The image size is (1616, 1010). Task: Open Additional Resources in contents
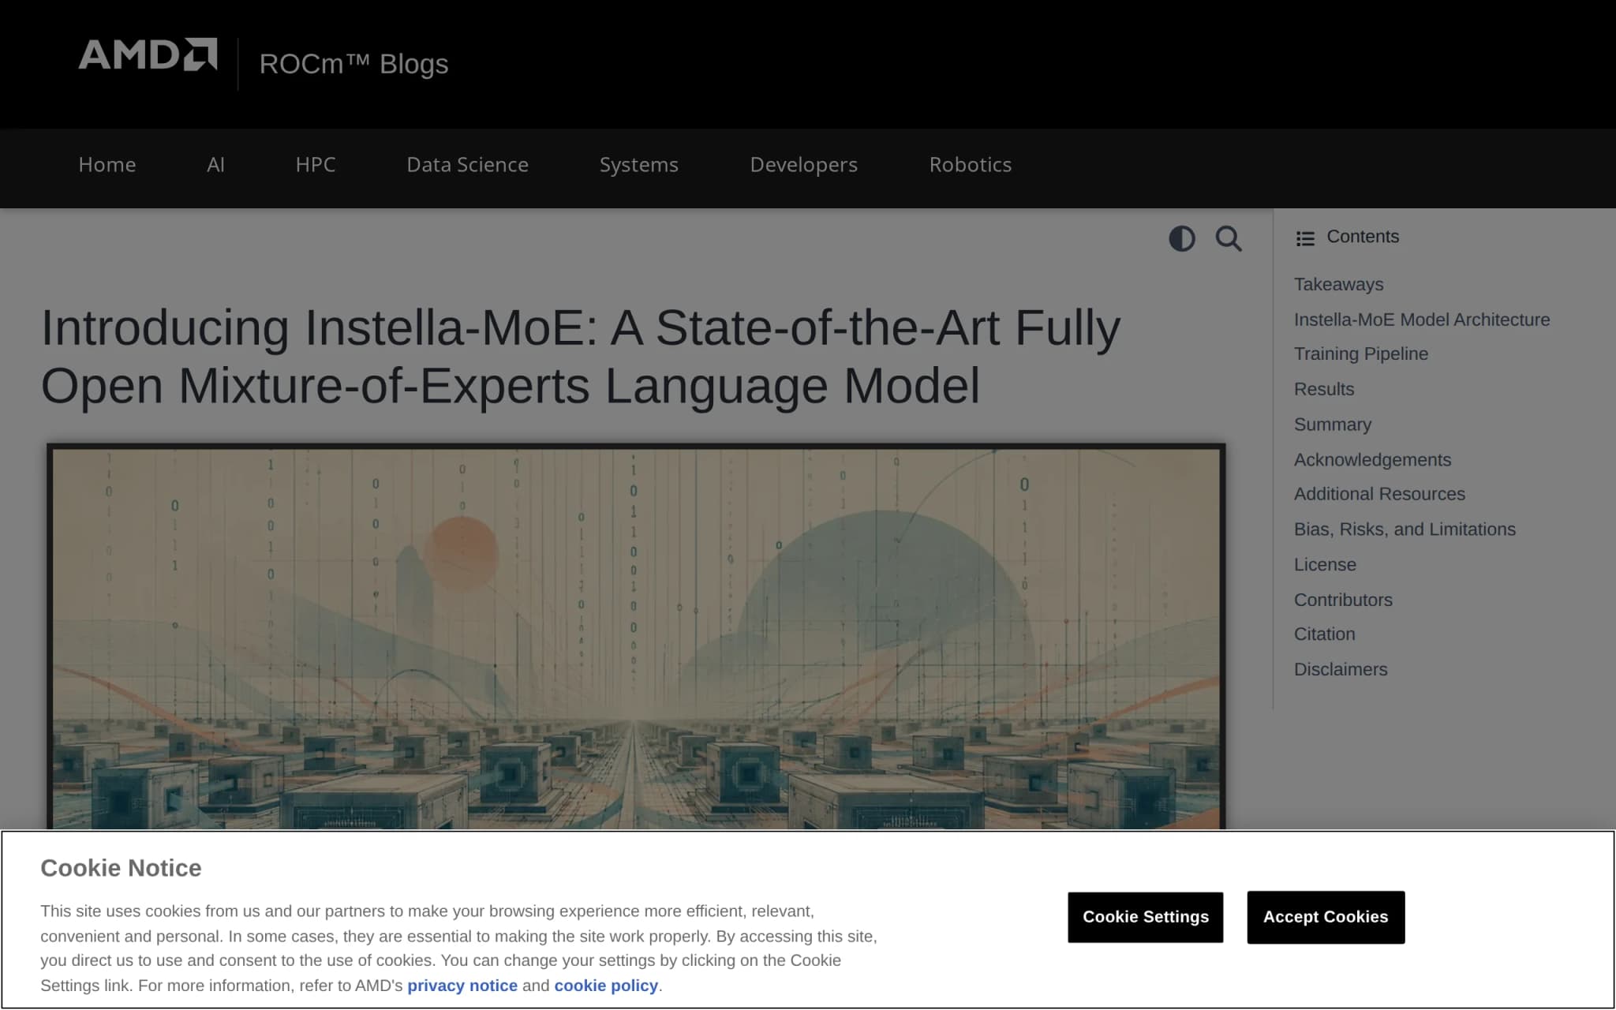click(x=1378, y=494)
